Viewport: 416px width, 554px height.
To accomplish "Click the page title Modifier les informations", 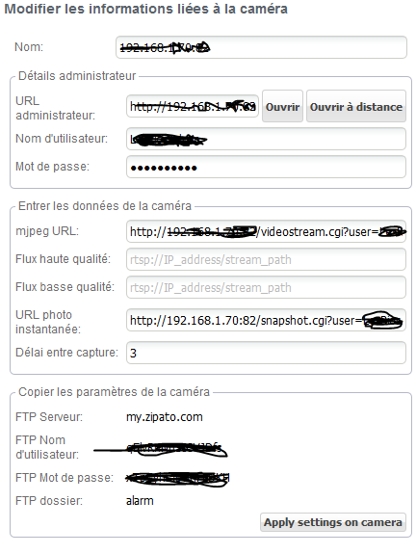I will click(145, 9).
